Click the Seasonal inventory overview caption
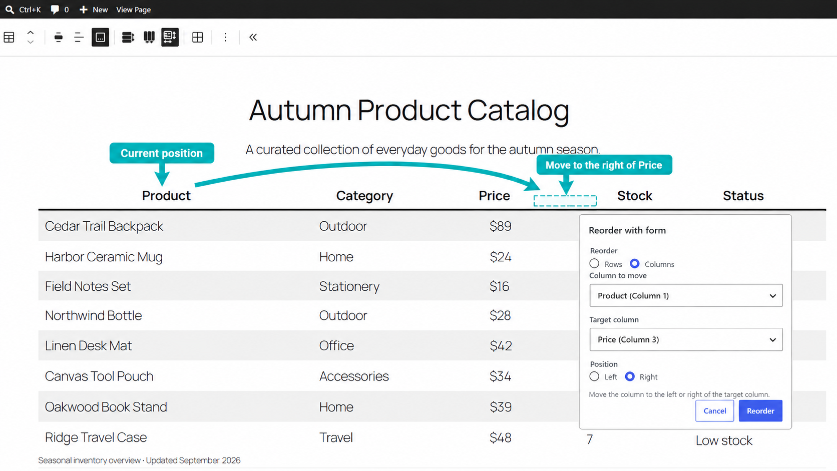The width and height of the screenshot is (837, 471). point(139,460)
